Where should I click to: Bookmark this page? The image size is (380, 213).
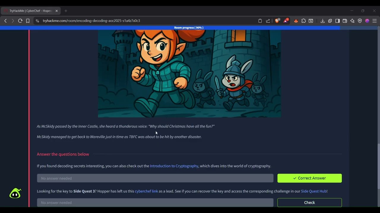[28, 21]
